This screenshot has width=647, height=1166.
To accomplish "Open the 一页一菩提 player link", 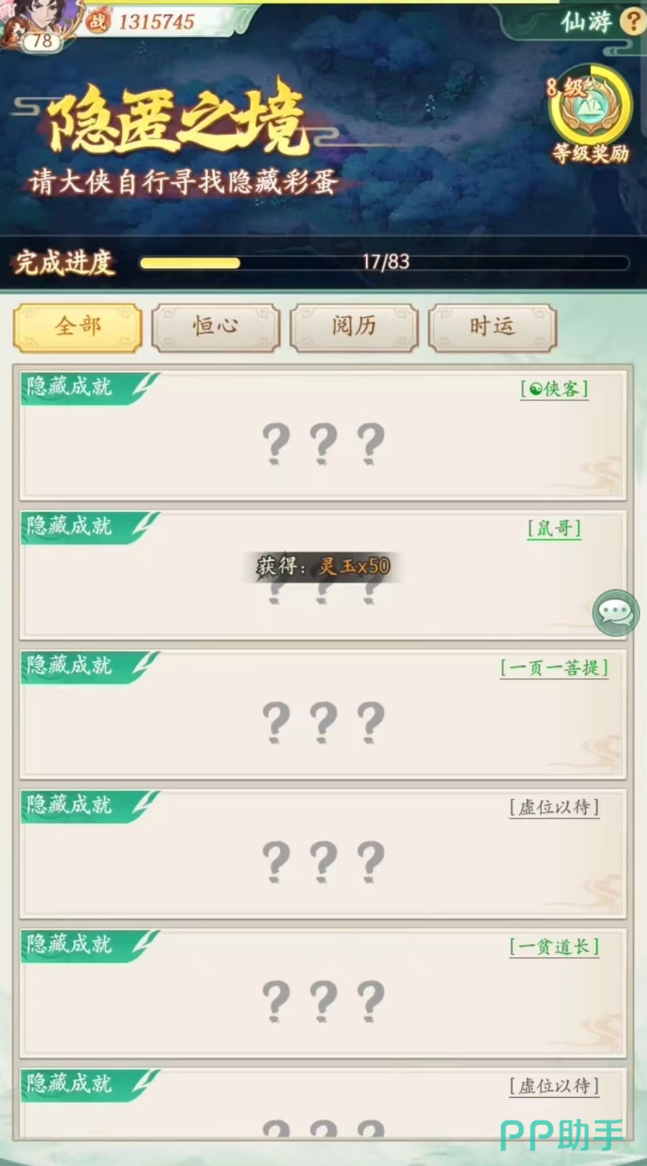I will tap(554, 668).
